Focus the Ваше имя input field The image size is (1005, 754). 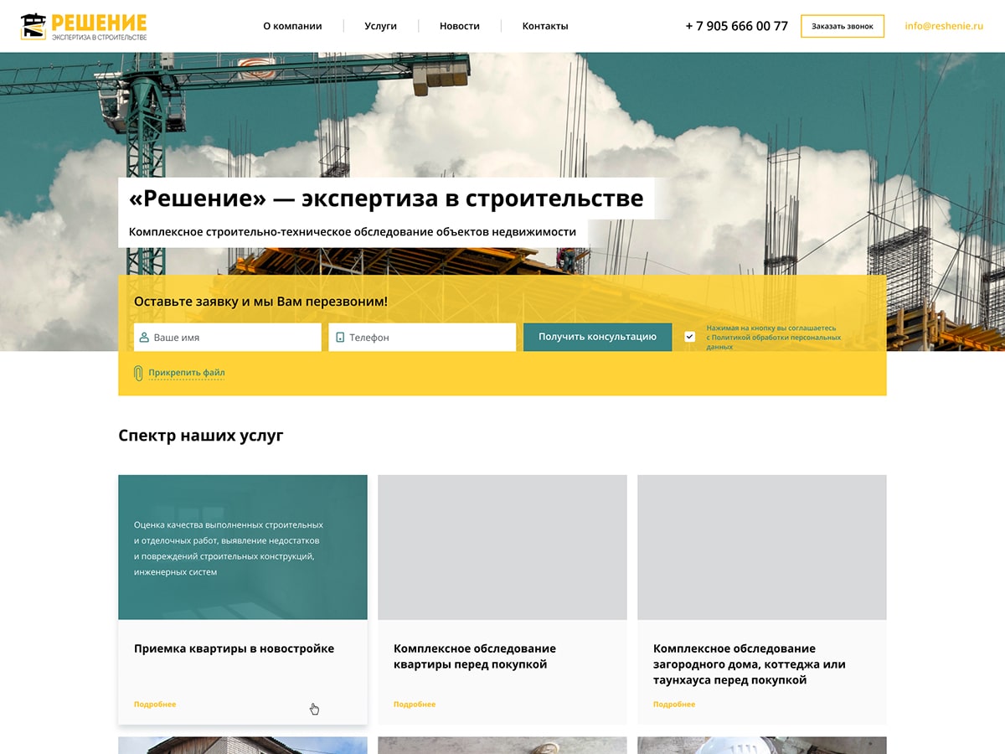228,337
